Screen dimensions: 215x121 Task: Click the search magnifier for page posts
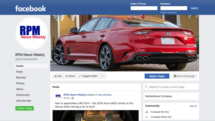146,87
